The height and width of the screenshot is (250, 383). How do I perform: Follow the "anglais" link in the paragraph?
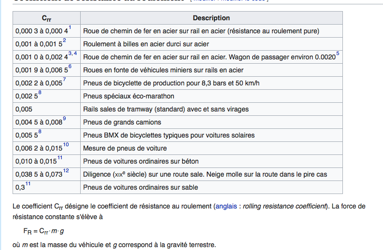pyautogui.click(x=226, y=206)
